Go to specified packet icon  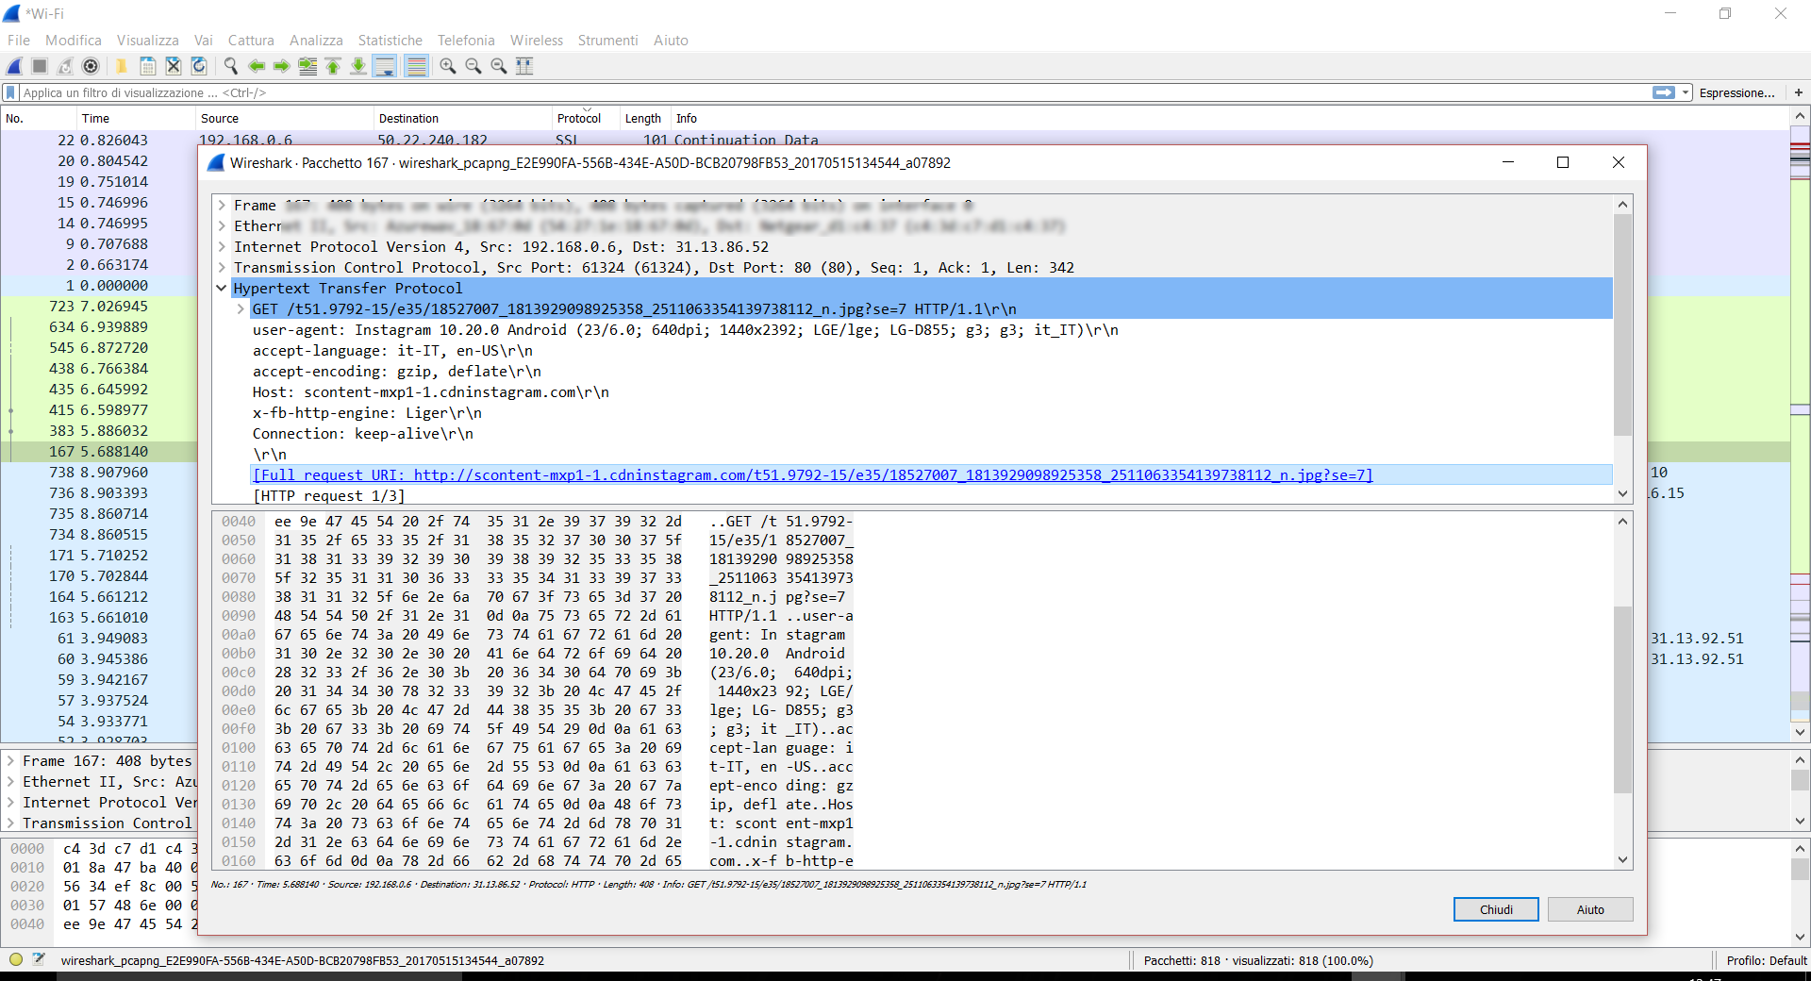point(307,66)
